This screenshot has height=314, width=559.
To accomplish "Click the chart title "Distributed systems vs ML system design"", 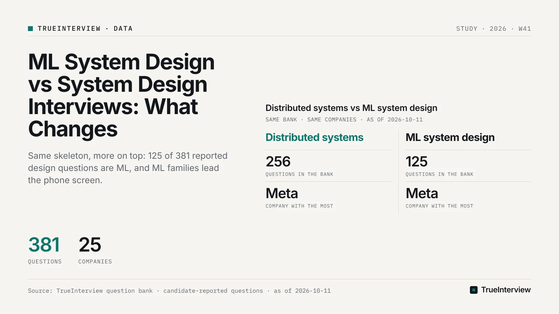I will tap(351, 108).
